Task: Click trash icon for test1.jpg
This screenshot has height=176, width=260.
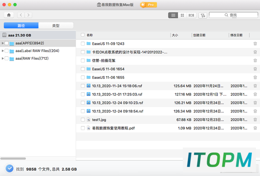Action: (255, 120)
